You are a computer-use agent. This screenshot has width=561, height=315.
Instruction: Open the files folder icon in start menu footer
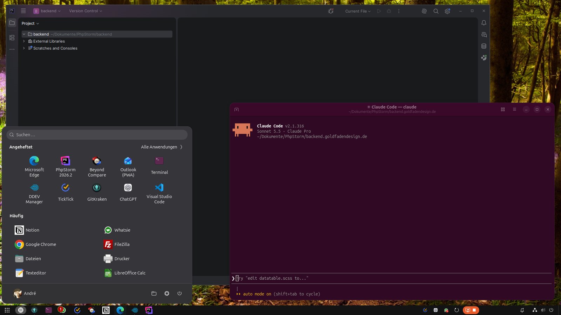pyautogui.click(x=154, y=293)
